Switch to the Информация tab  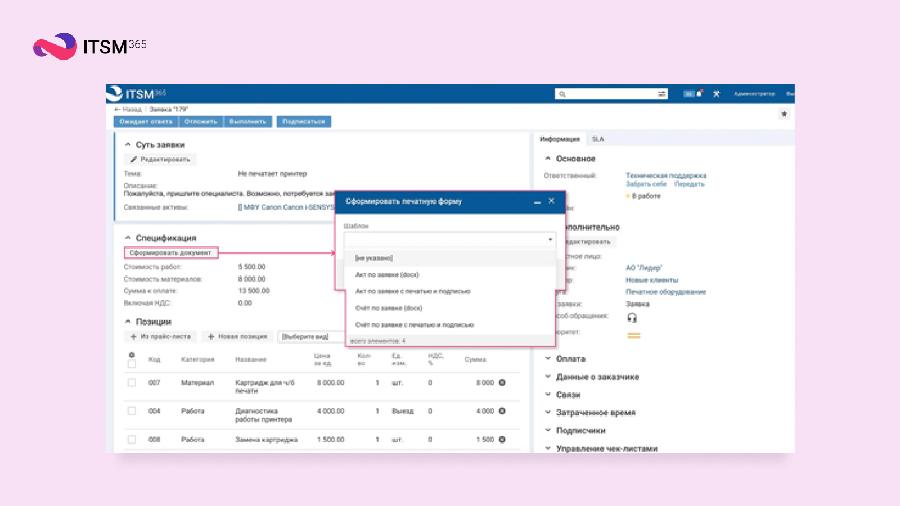click(560, 139)
